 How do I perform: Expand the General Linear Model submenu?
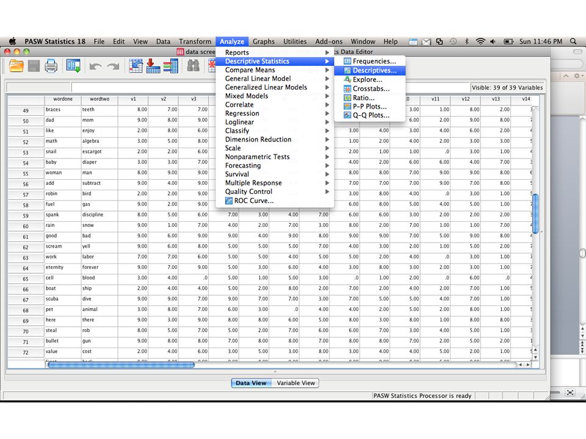[275, 79]
